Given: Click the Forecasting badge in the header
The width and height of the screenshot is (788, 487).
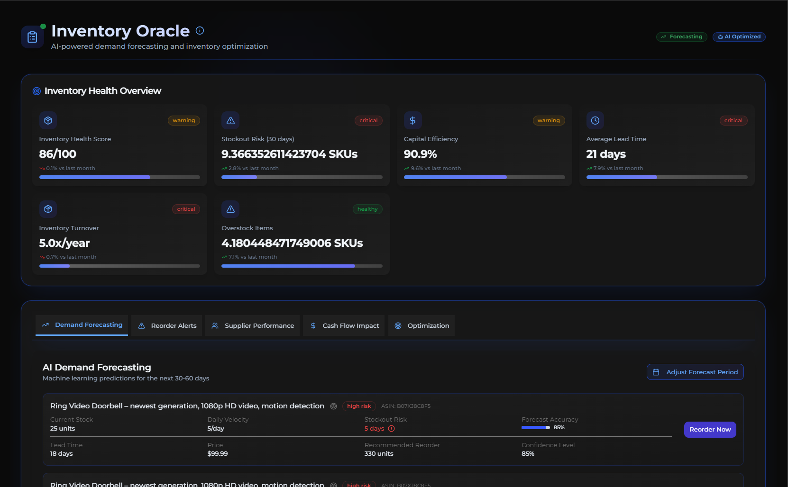Looking at the screenshot, I should tap(682, 37).
